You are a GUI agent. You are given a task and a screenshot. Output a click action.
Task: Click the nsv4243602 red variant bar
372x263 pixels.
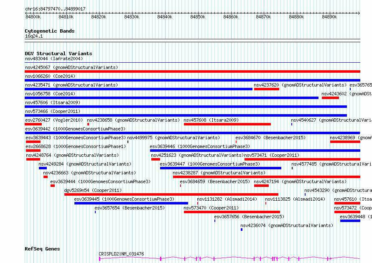pos(330,98)
